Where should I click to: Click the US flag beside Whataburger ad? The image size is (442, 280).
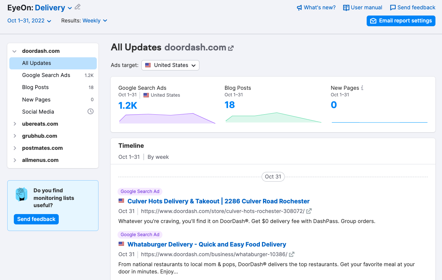(121, 244)
